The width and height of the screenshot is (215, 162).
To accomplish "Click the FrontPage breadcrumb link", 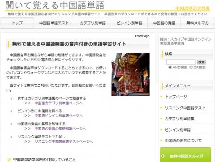I will click(142, 36).
